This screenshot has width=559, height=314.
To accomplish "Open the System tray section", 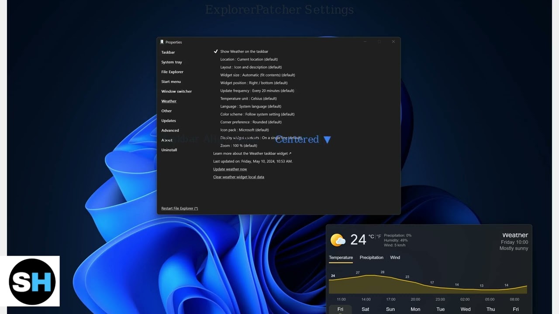I will (x=172, y=62).
